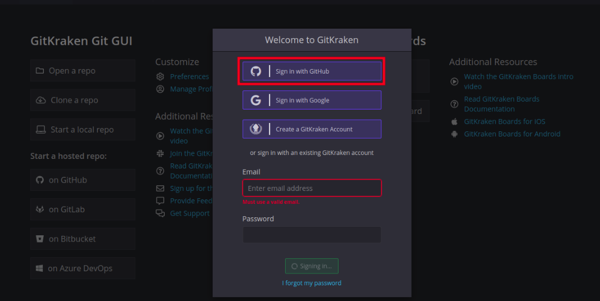The height and width of the screenshot is (301, 600).
Task: Click the Welcome to GitKraken title
Action: click(x=312, y=40)
